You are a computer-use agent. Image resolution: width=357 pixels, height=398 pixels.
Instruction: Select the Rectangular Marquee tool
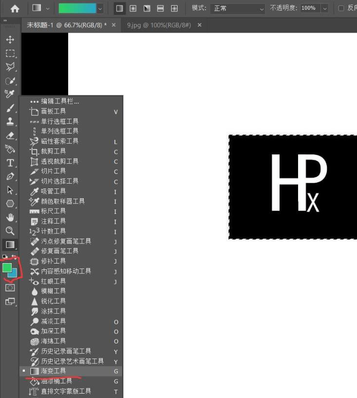10,53
